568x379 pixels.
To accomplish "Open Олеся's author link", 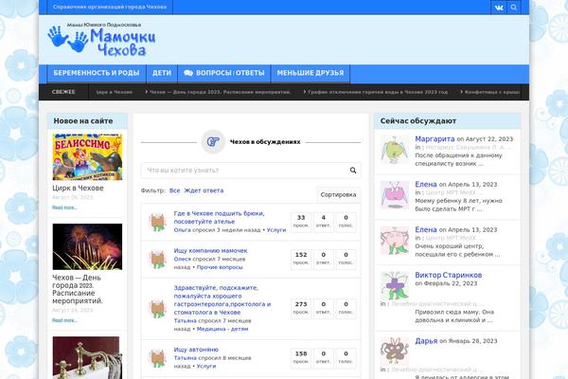I will point(182,259).
